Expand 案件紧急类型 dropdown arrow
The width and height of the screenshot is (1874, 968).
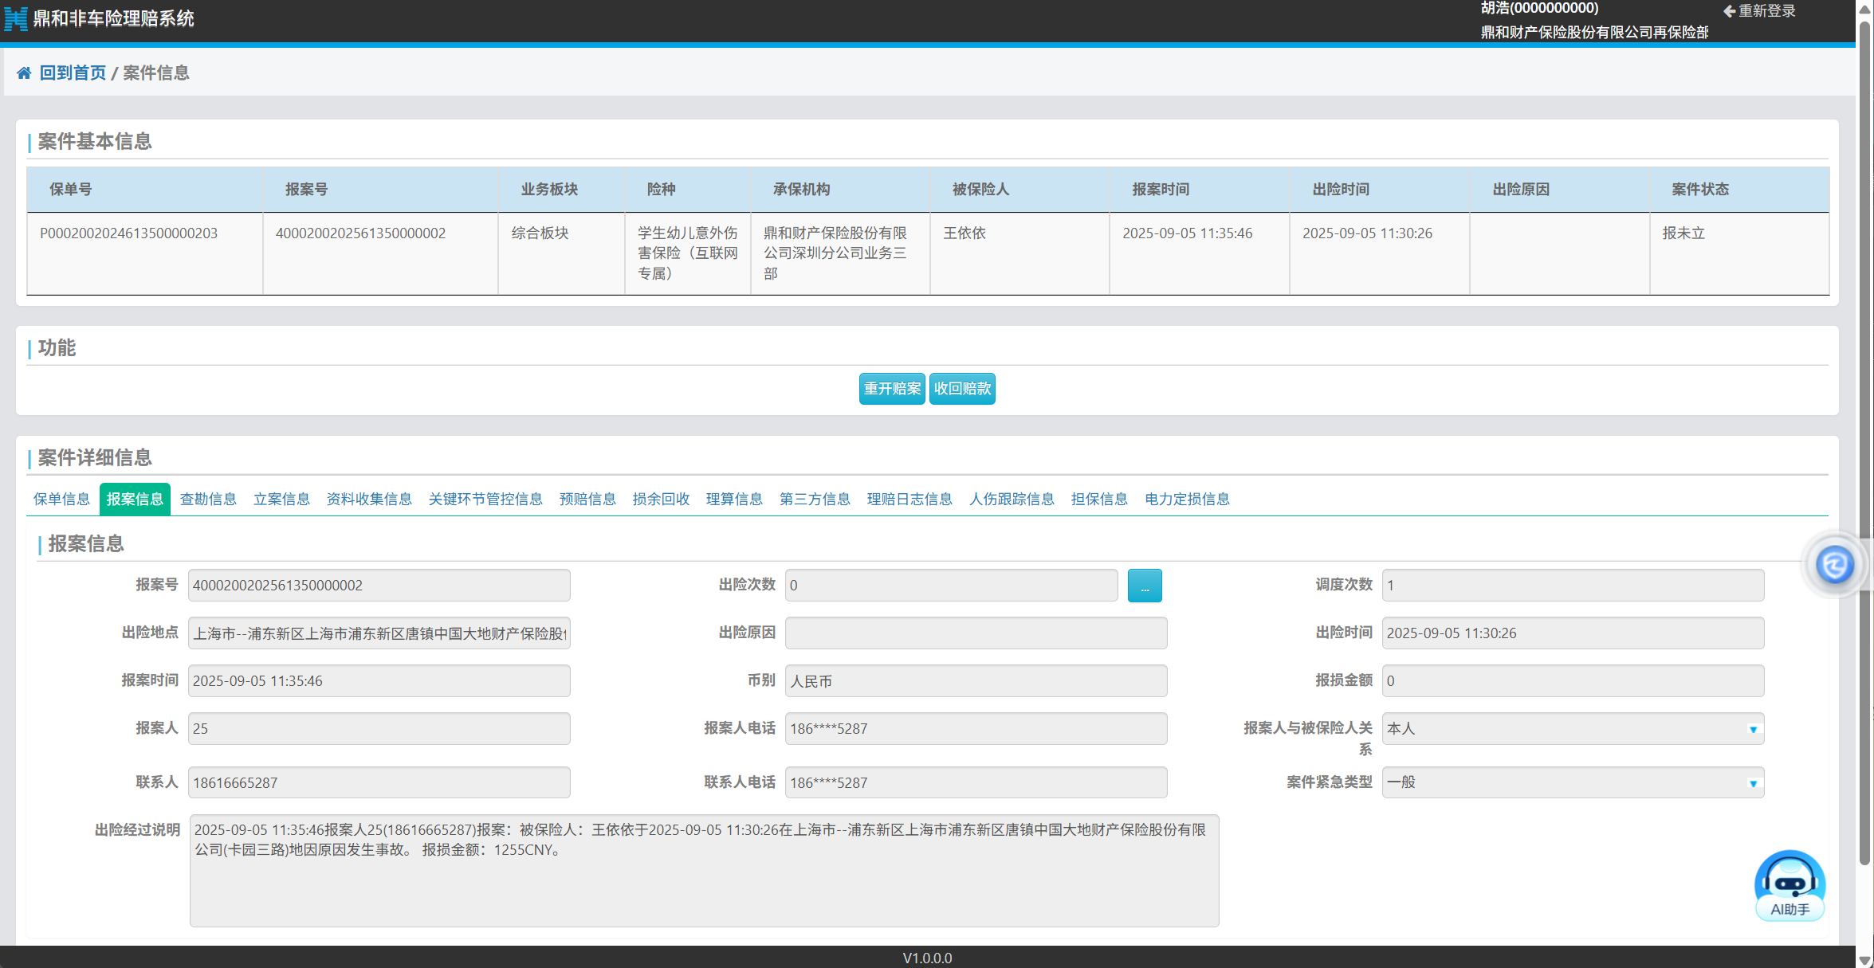1753,783
